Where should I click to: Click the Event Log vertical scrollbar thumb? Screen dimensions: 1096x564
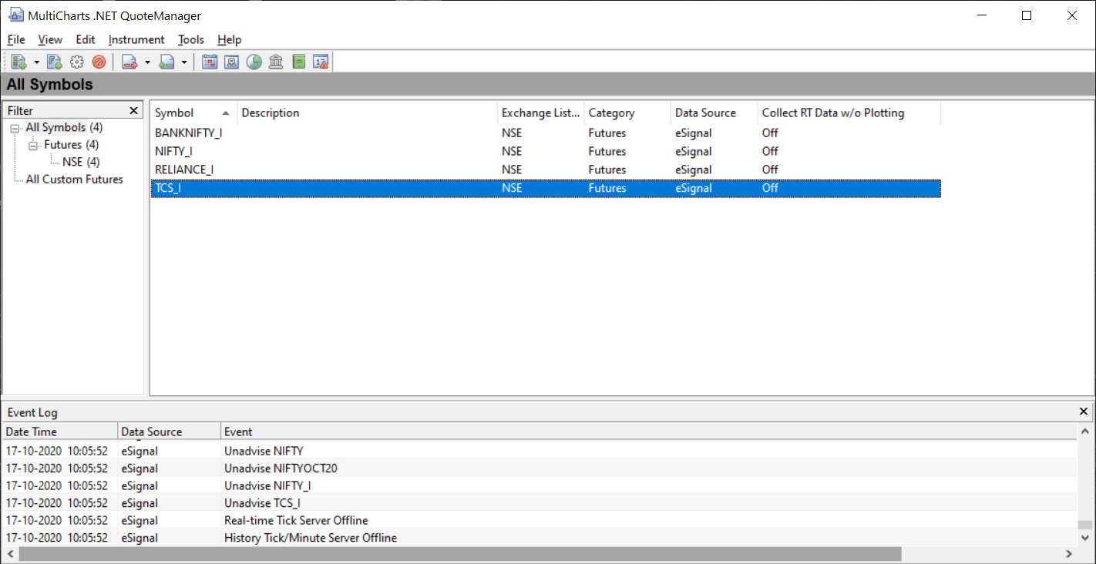pyautogui.click(x=1084, y=525)
